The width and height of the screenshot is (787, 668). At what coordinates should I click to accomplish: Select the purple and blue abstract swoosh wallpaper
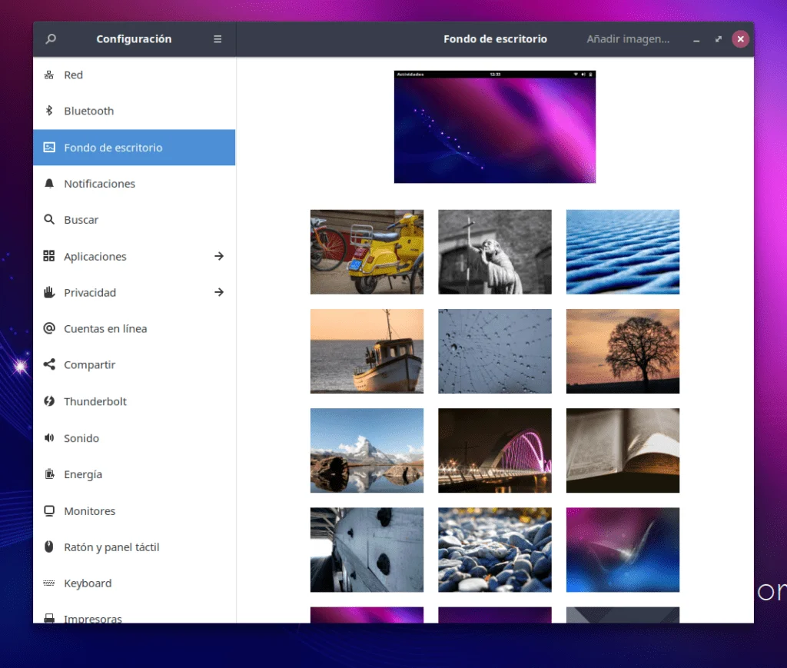click(623, 550)
